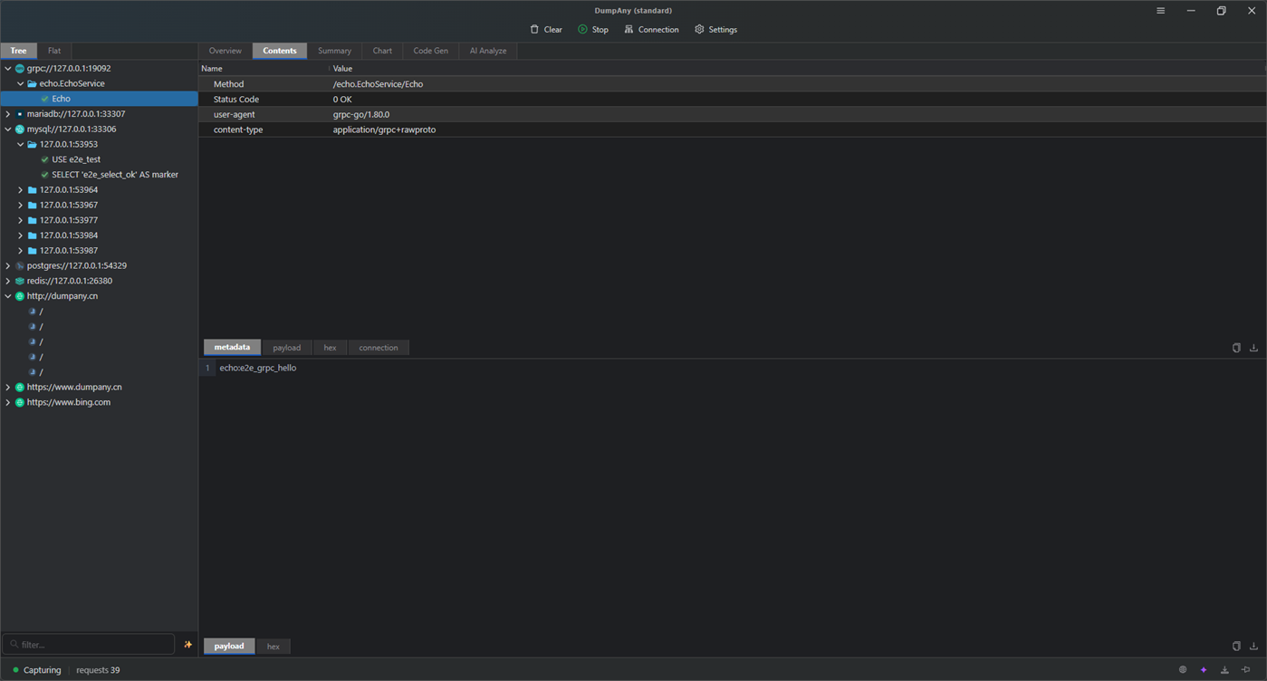Click the /echo.EchoService/Echo method value
The width and height of the screenshot is (1267, 681).
[378, 84]
